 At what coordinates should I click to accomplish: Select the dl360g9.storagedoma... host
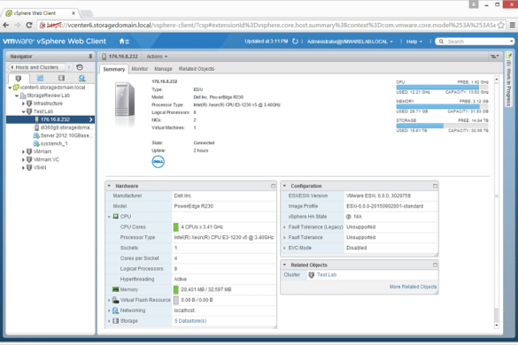[64, 127]
